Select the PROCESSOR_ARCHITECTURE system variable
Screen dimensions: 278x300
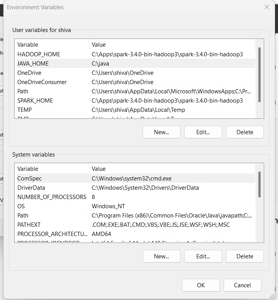click(x=136, y=234)
